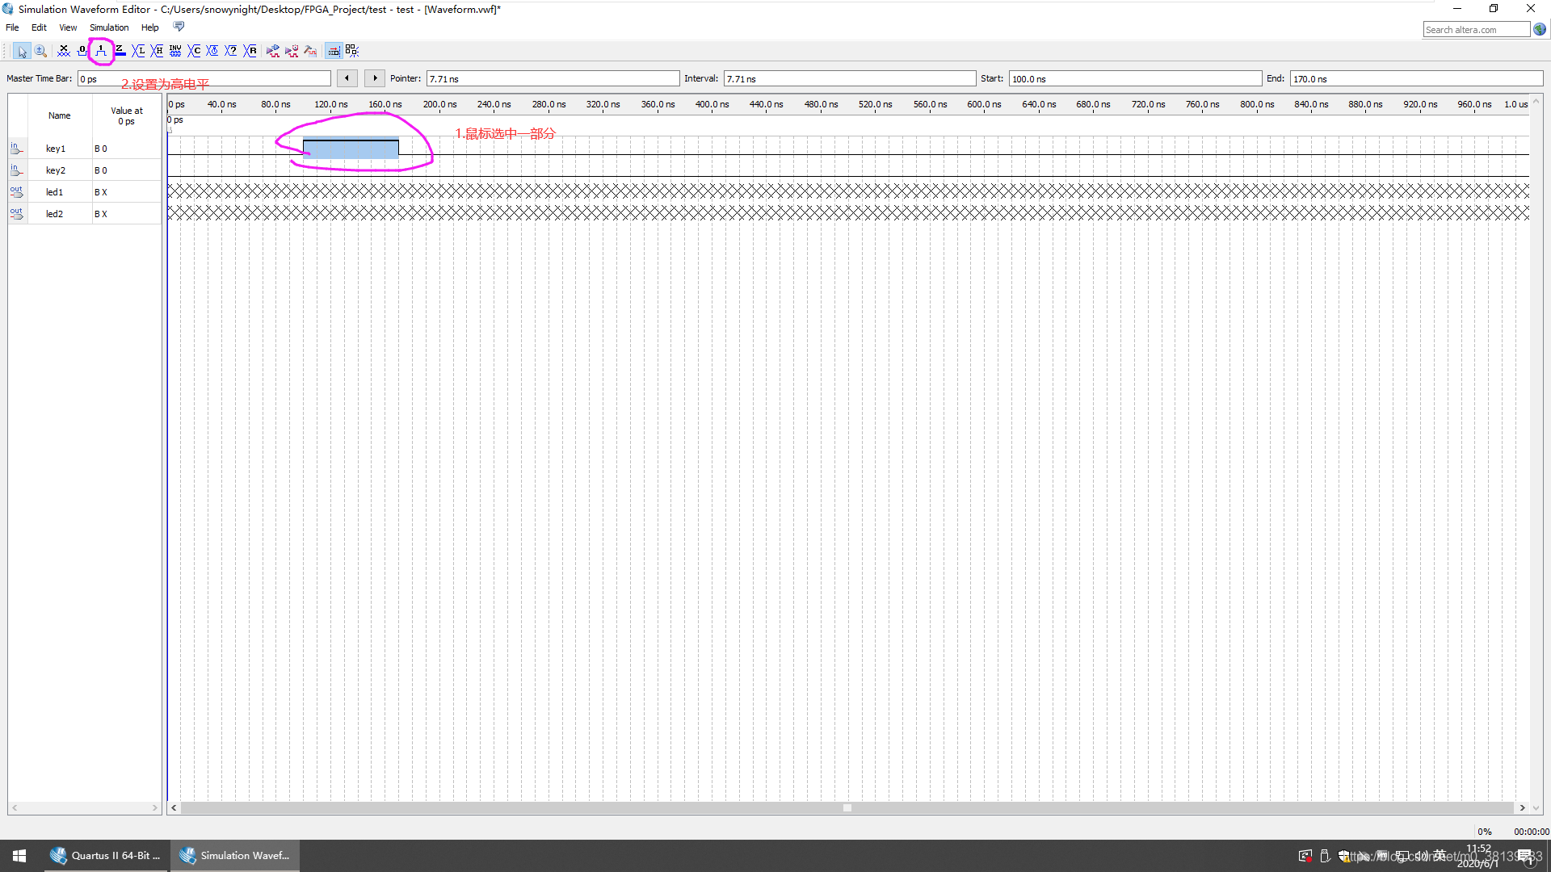This screenshot has width=1551, height=872.
Task: Select the key2 signal row
Action: click(56, 170)
